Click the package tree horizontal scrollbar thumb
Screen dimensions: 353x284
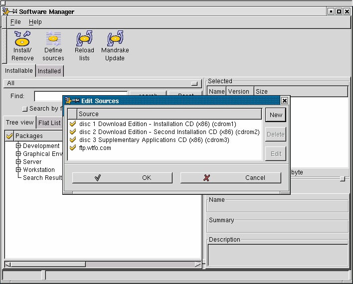(x=48, y=264)
